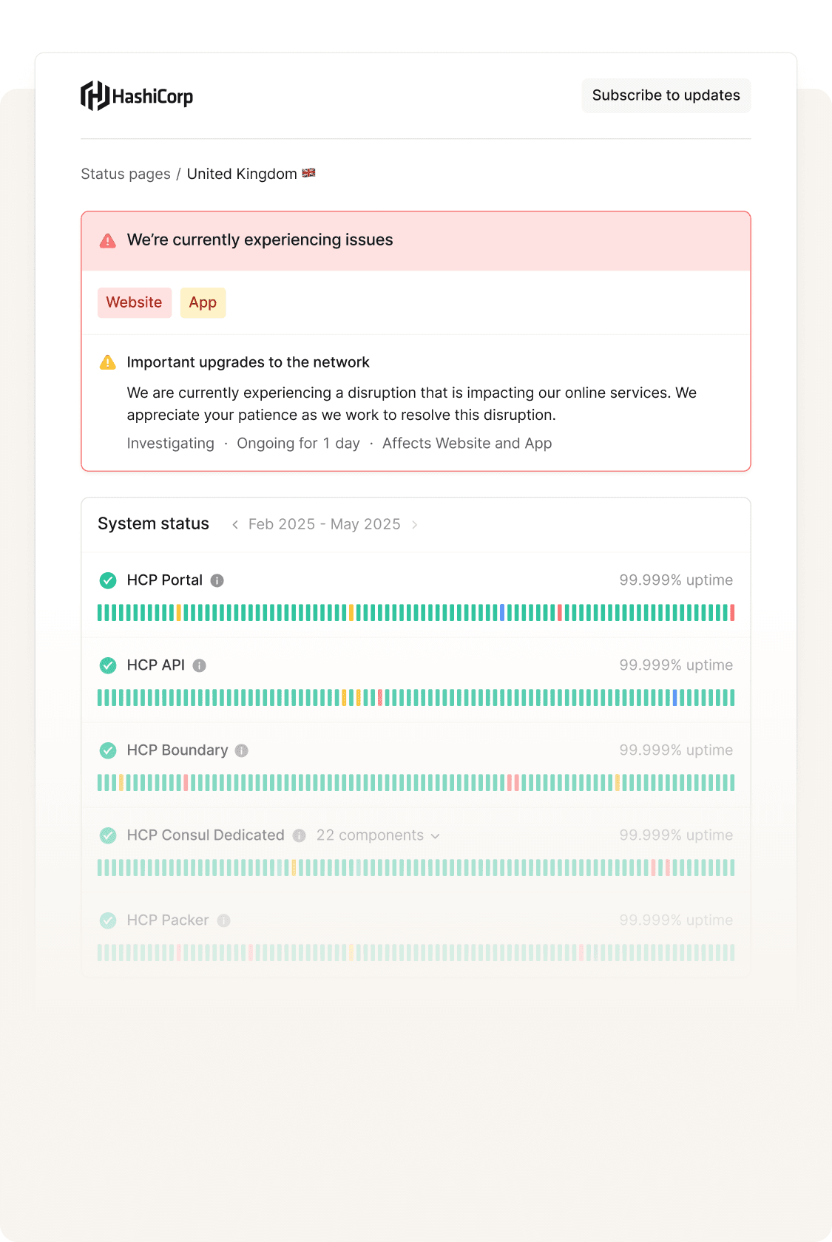Click the yellow warning icon beside network upgrades
The width and height of the screenshot is (832, 1242).
coord(108,362)
